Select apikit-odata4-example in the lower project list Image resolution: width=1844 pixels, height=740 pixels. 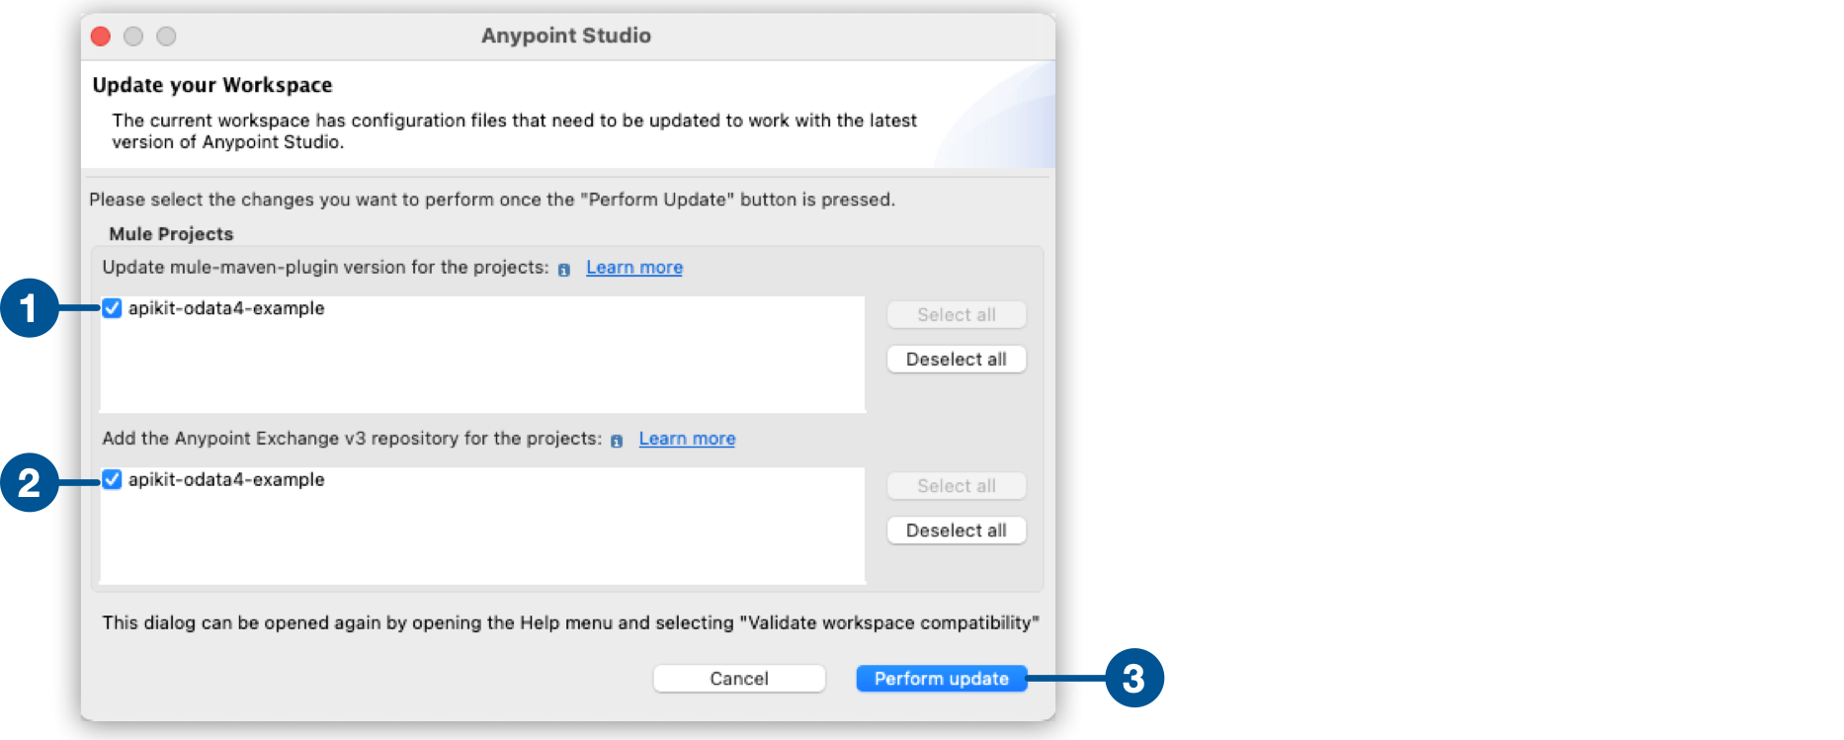pyautogui.click(x=227, y=480)
